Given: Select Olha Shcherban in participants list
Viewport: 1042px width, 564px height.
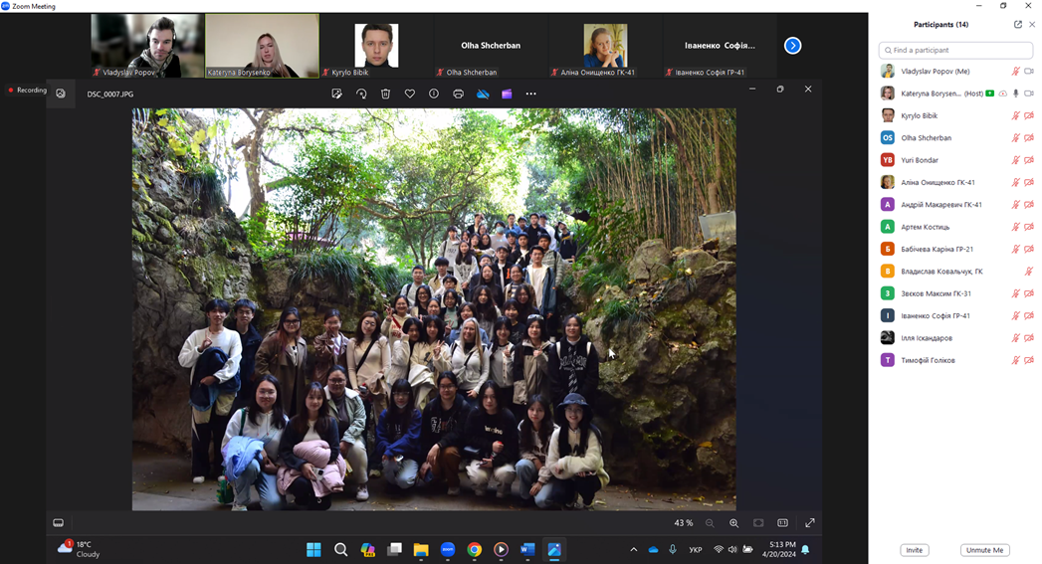Looking at the screenshot, I should (926, 138).
